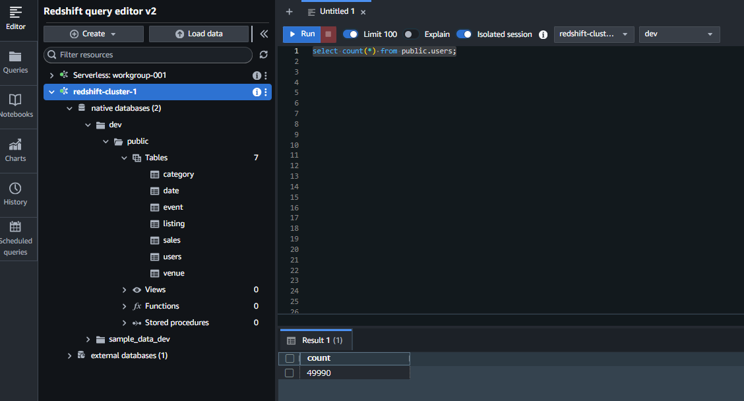Open the Editor view in sidebar
The image size is (744, 401).
pyautogui.click(x=16, y=18)
